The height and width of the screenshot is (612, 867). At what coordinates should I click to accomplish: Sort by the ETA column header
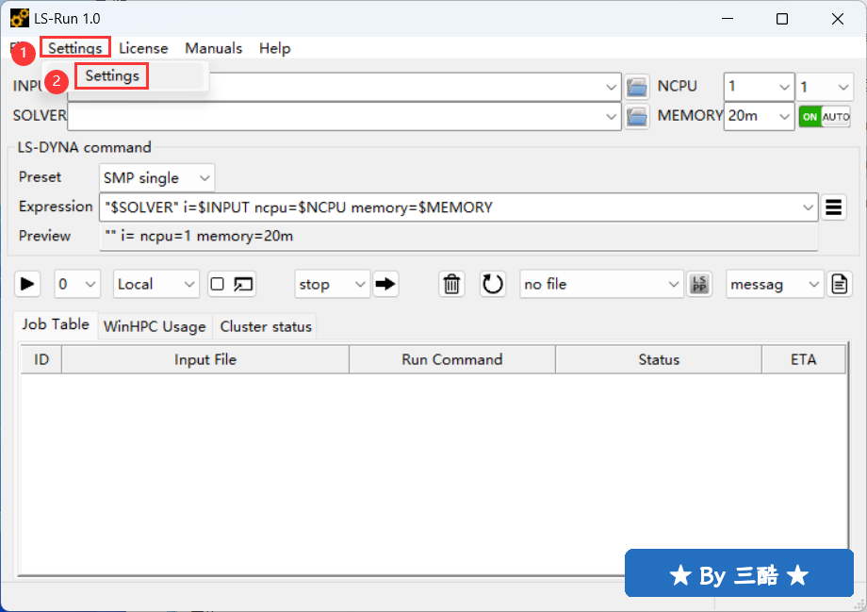pyautogui.click(x=804, y=359)
